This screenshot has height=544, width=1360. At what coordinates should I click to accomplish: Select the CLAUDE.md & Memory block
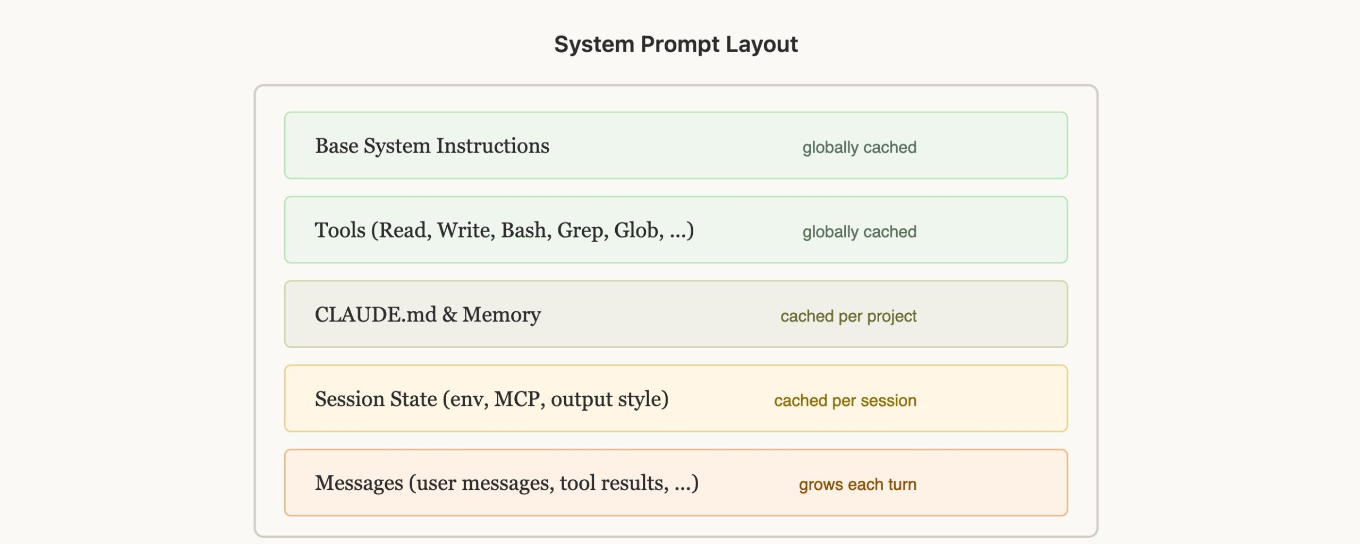676,314
